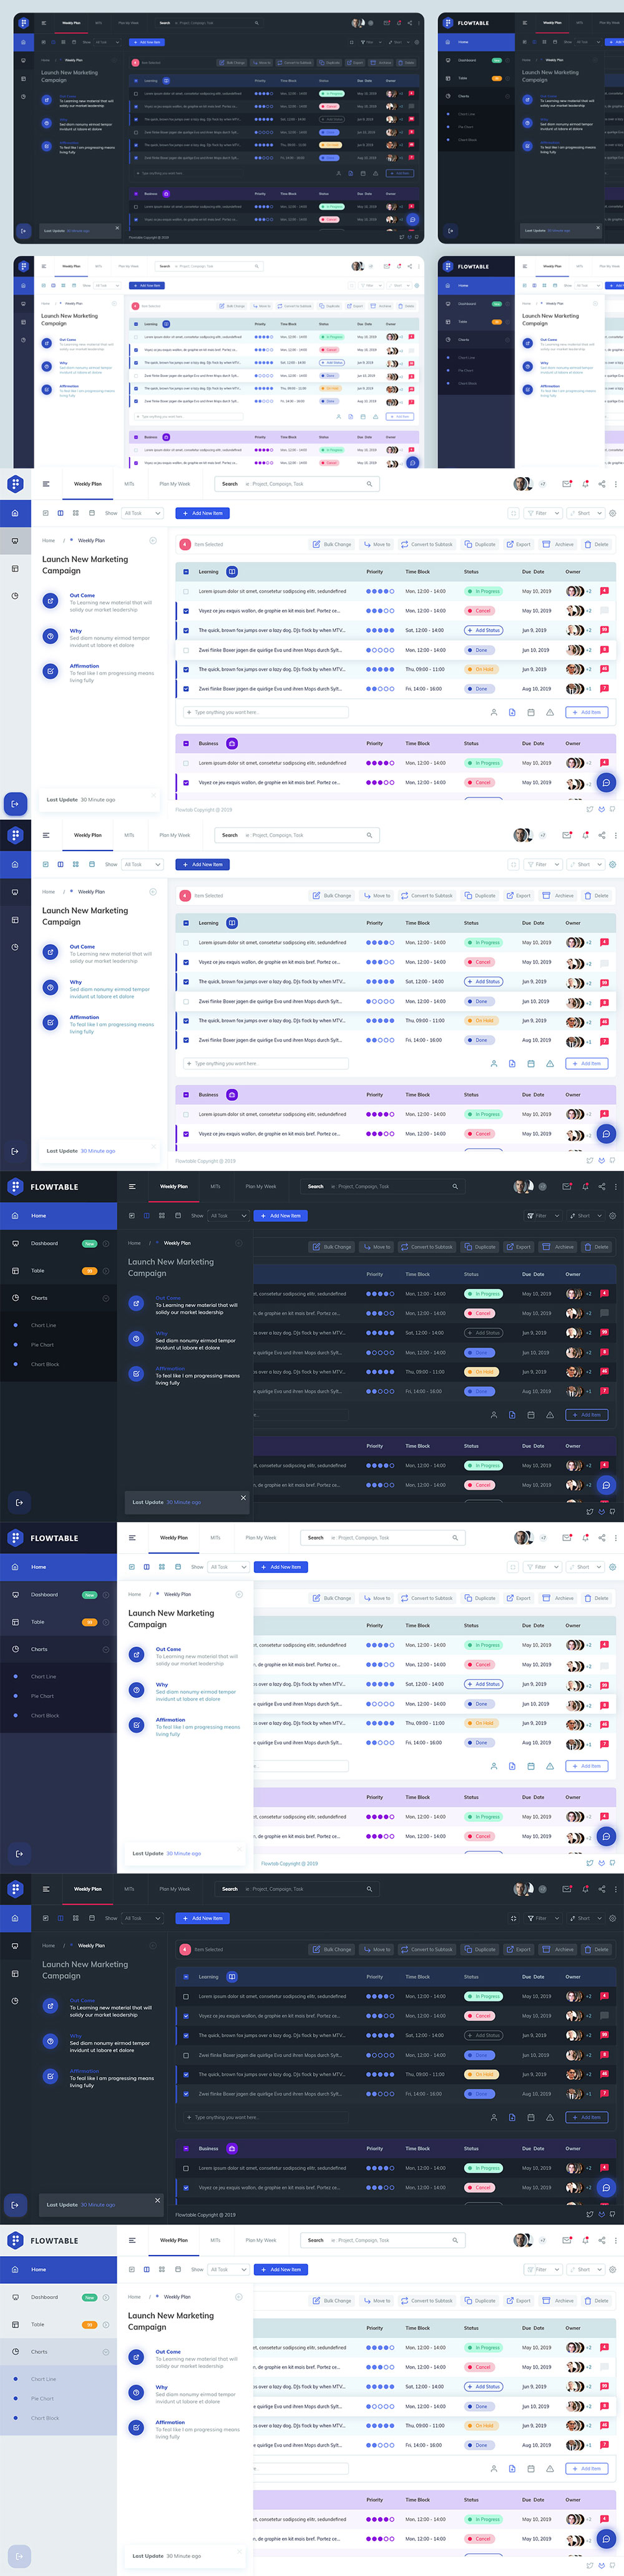Click Convert to Subtask, large dark expanded-sidebar mockup

click(x=426, y=1247)
